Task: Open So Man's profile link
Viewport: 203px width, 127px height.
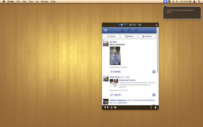Action: [113, 42]
